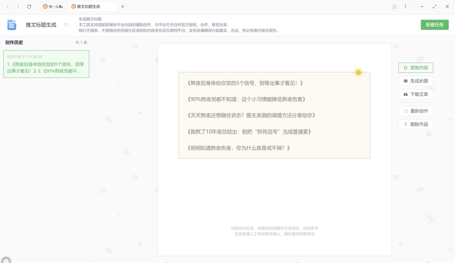Delete the work using 删除作品

(x=416, y=124)
